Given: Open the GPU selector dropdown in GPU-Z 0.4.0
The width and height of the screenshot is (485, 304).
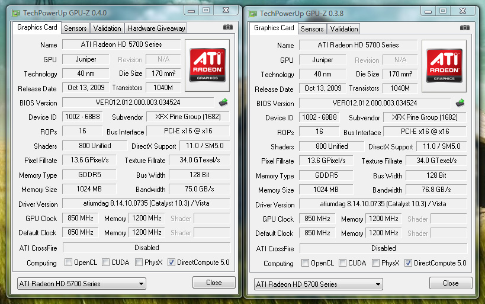Looking at the screenshot, I should [x=81, y=284].
